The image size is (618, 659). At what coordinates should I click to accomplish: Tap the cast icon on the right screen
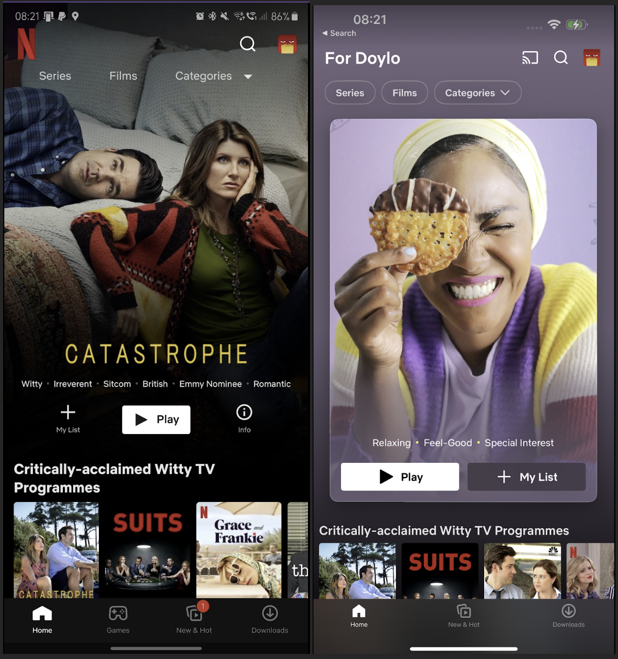point(530,58)
